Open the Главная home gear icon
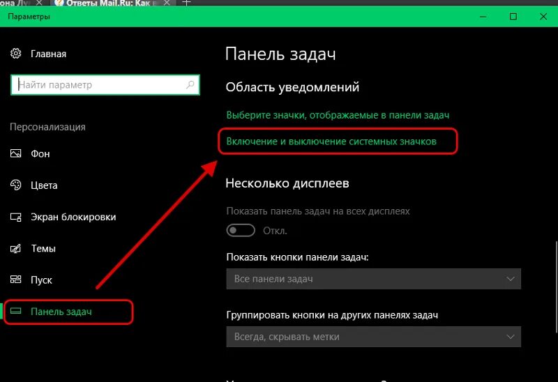Screen dimensions: 558x382 coord(15,54)
